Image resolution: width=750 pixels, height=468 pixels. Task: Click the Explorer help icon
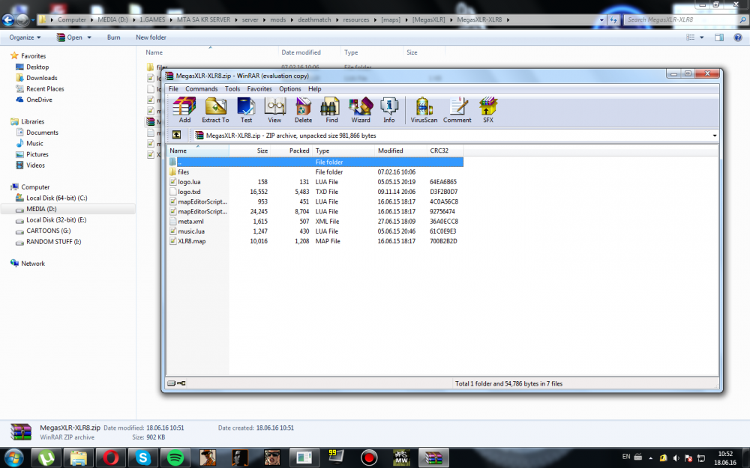tap(737, 37)
